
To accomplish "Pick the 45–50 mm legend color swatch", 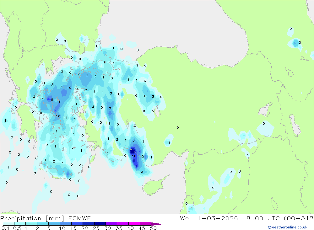I will [x=145, y=224].
